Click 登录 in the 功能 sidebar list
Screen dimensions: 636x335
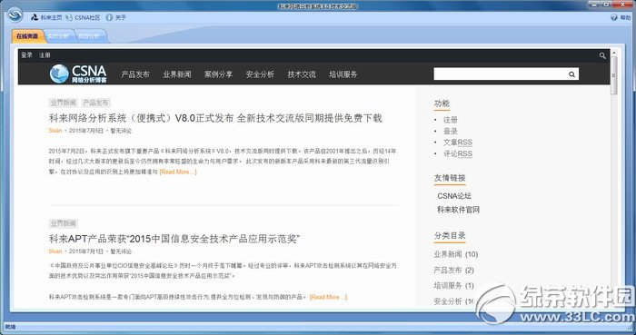click(x=451, y=132)
